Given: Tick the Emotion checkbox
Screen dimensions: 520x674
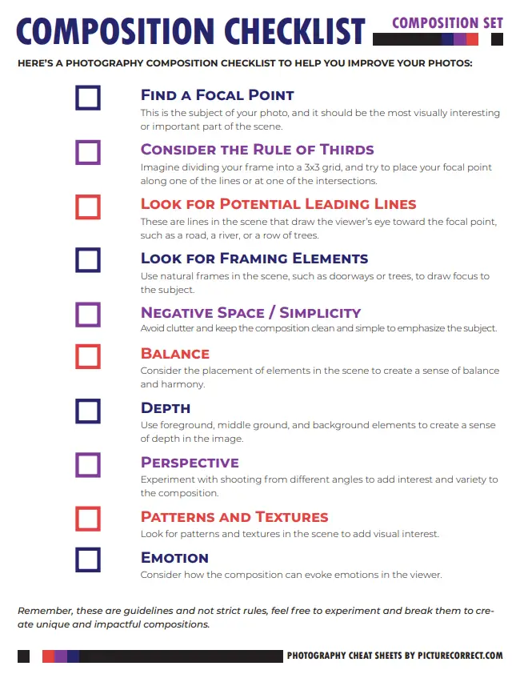Looking at the screenshot, I should point(88,560).
